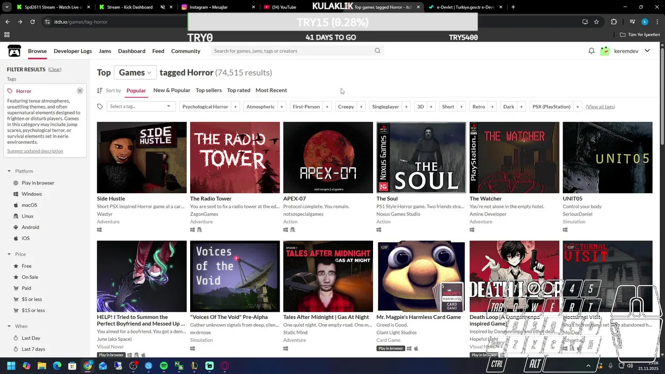Screen dimensions: 665x374
Task: Add PSX (PlayStation) tag plus button
Action: click(578, 107)
